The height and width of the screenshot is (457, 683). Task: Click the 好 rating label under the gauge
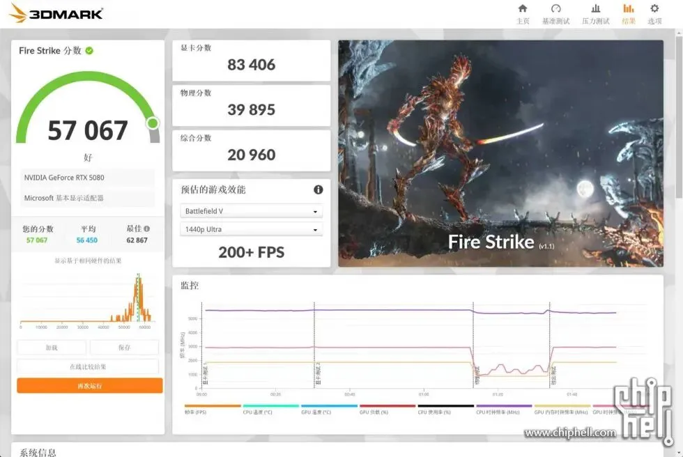(88, 157)
